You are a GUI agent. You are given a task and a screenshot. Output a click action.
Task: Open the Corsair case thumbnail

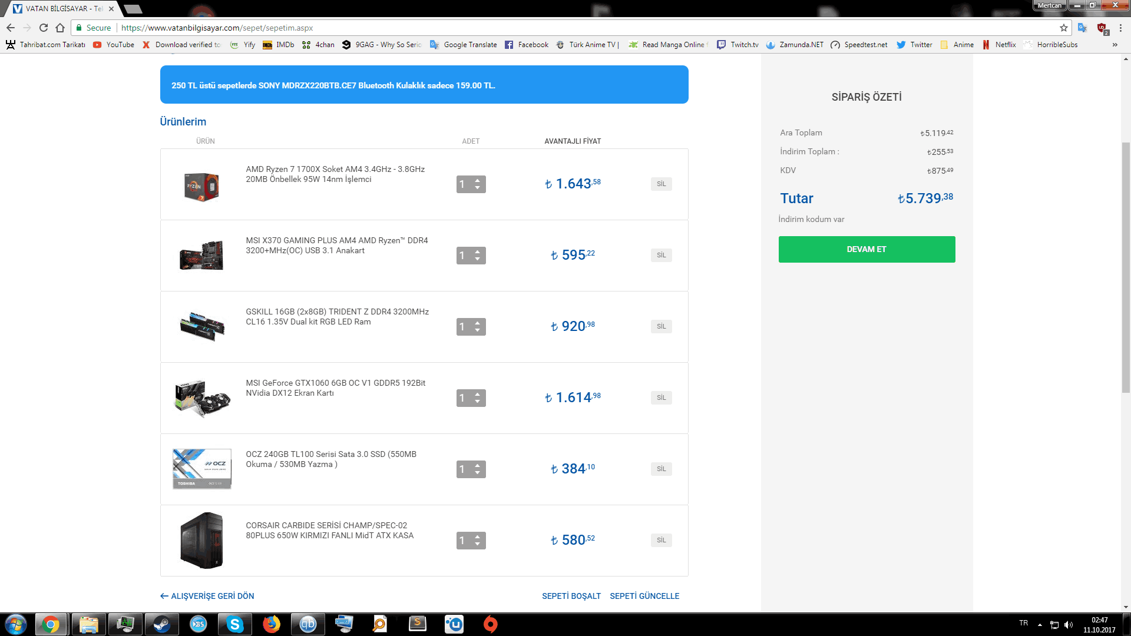point(201,541)
